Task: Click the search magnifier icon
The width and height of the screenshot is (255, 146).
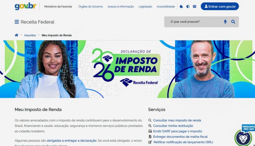Action: tap(233, 22)
